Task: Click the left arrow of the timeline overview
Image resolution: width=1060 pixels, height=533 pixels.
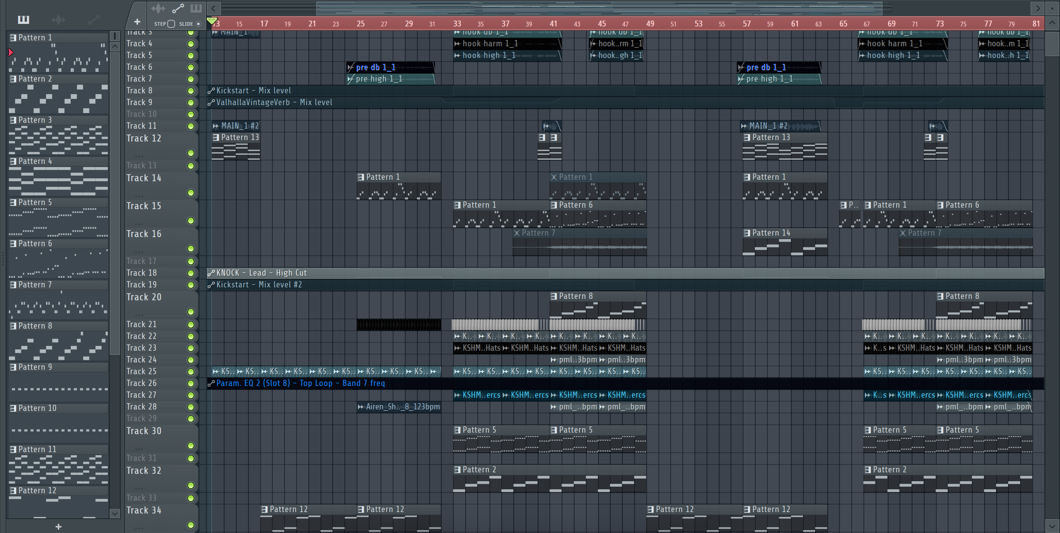Action: (x=213, y=8)
